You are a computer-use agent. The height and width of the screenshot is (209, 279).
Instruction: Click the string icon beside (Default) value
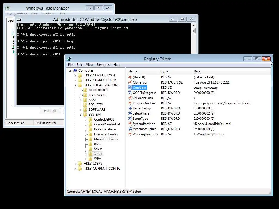click(130, 77)
